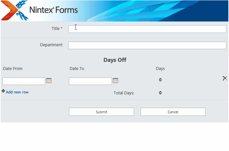Click the Days column header
This screenshot has width=229, height=151.
(x=160, y=69)
